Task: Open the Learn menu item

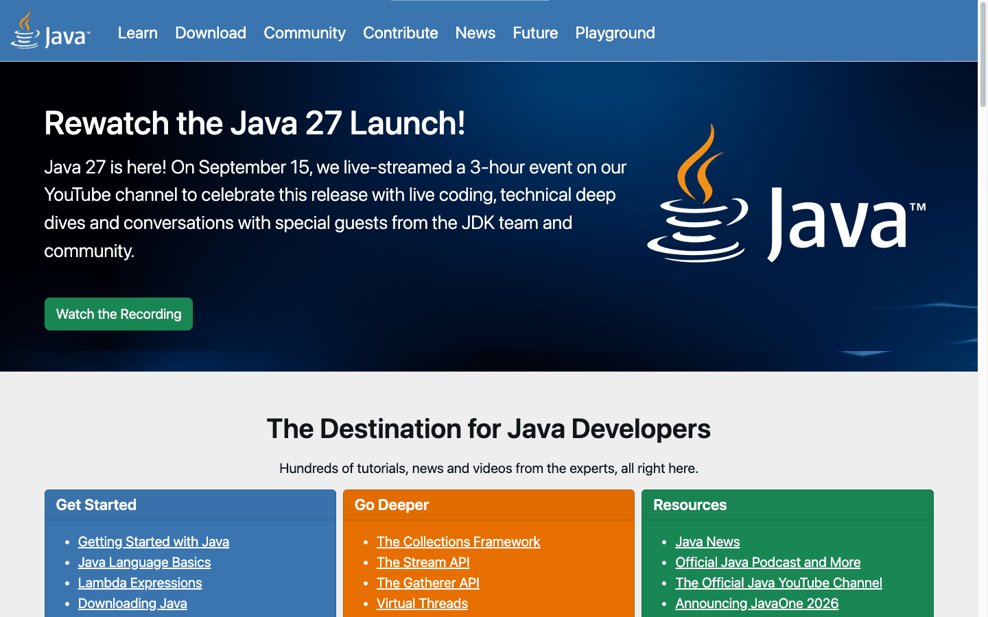Action: [x=138, y=33]
